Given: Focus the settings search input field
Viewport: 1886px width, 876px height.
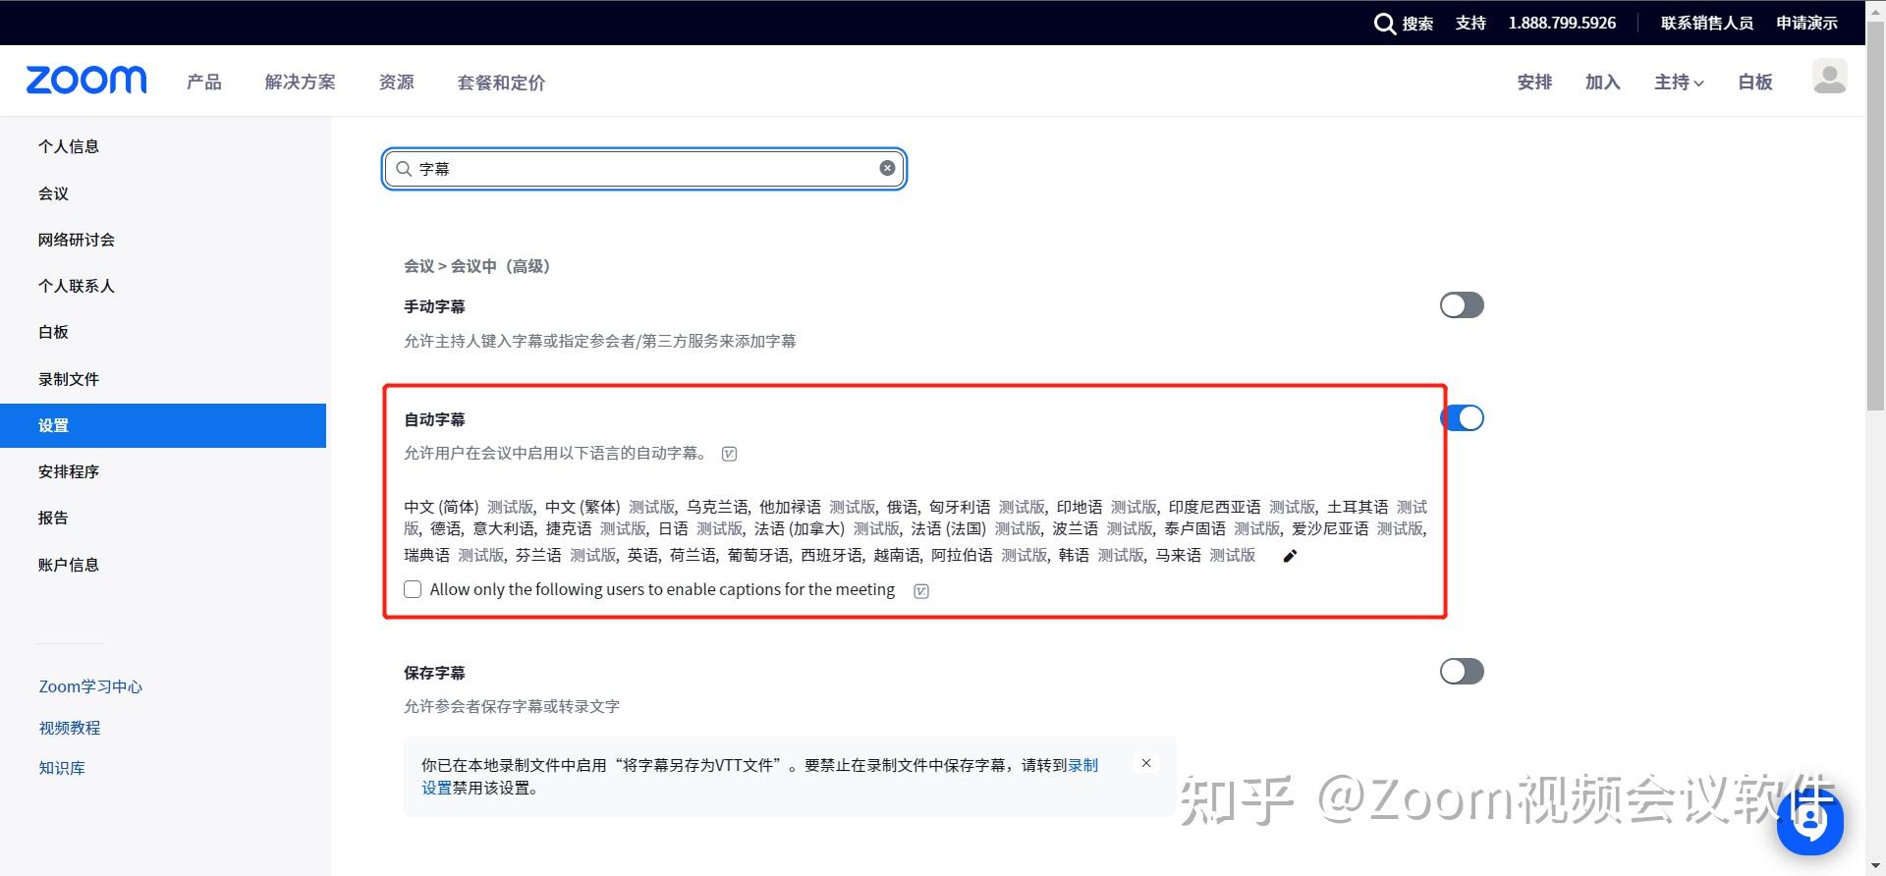Looking at the screenshot, I should click(644, 169).
